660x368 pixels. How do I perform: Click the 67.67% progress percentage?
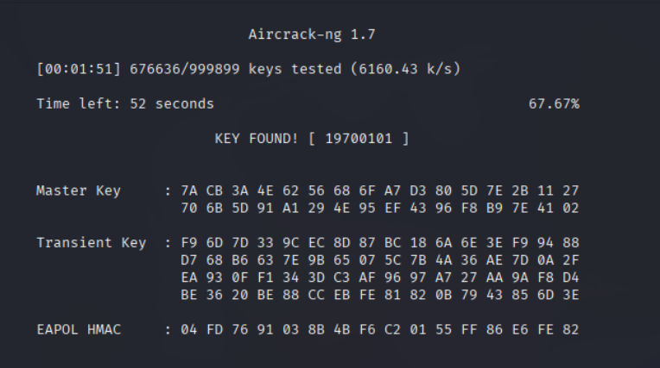tap(554, 103)
